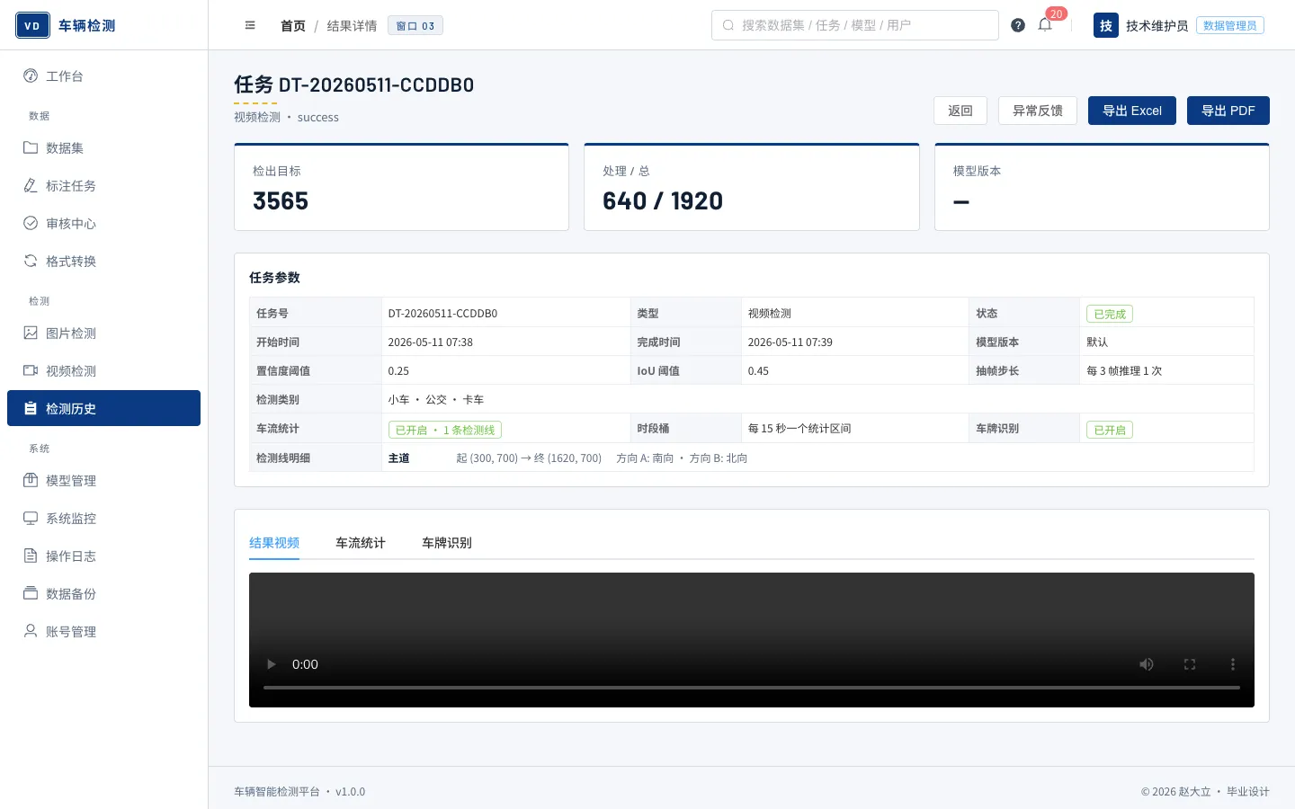This screenshot has width=1295, height=809.
Task: Click the 操作日志 document icon
Action: (x=31, y=556)
